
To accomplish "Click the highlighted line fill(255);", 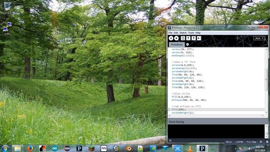I will (178, 110).
